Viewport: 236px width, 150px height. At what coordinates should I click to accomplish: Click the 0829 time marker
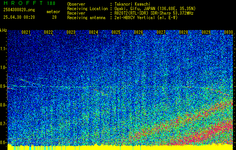click(206, 32)
